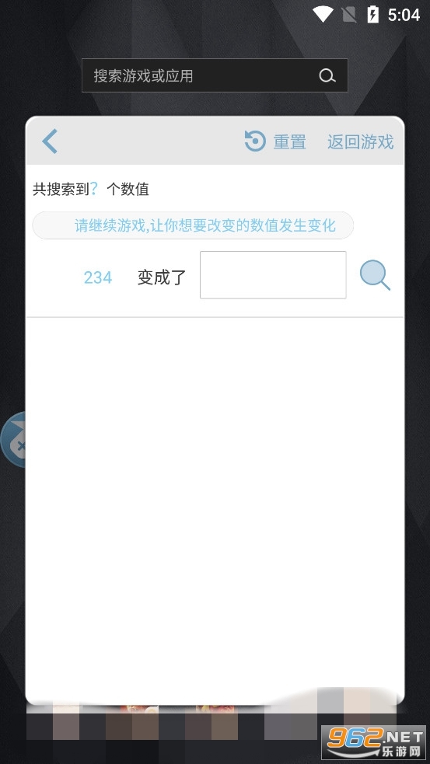The width and height of the screenshot is (430, 764).
Task: Click the 返回游戏 link
Action: (x=360, y=141)
